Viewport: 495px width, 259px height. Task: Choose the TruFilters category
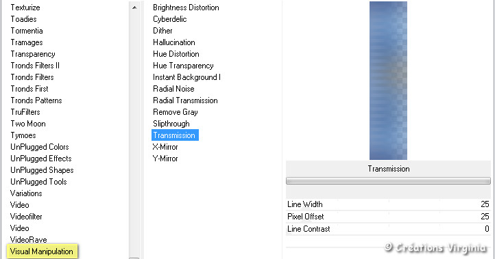25,112
